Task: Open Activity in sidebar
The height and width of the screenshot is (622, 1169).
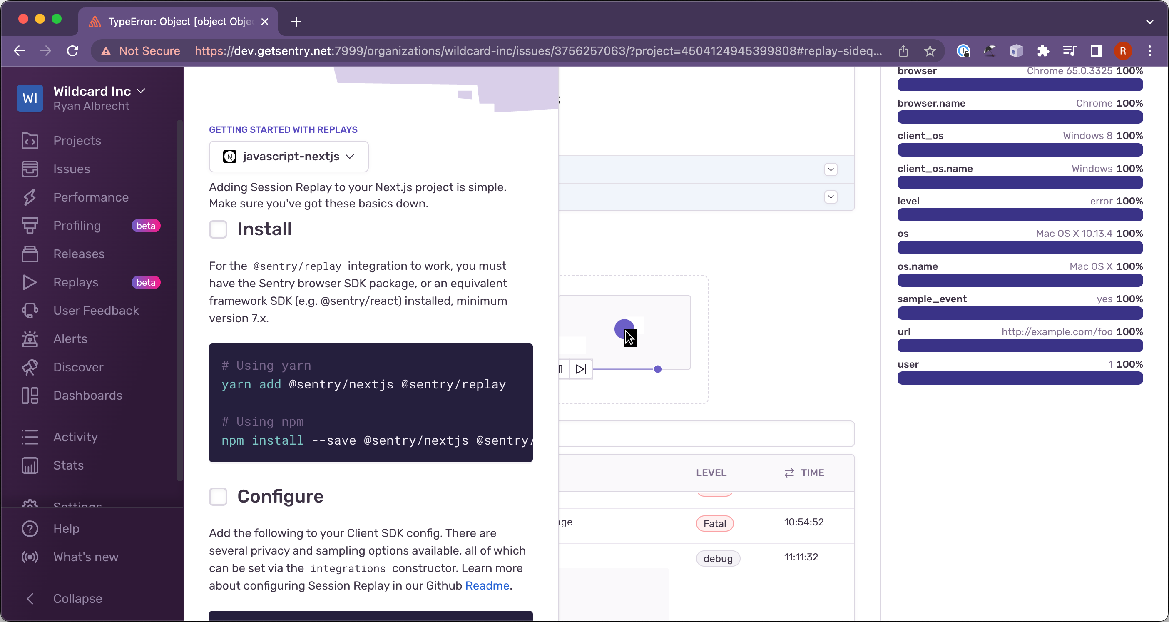Action: (x=75, y=437)
